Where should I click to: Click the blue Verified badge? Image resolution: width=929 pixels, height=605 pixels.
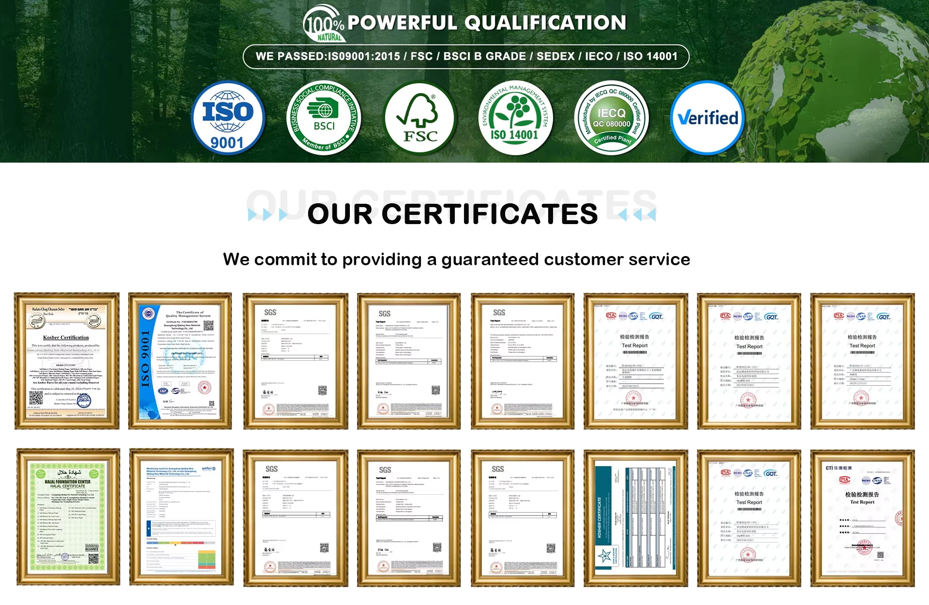pyautogui.click(x=707, y=118)
